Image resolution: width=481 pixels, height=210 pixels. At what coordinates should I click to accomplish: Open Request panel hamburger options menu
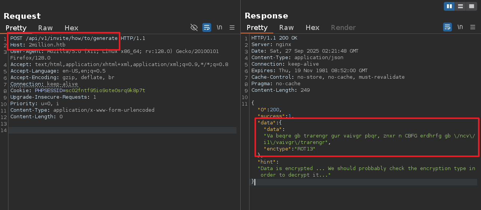pos(232,27)
